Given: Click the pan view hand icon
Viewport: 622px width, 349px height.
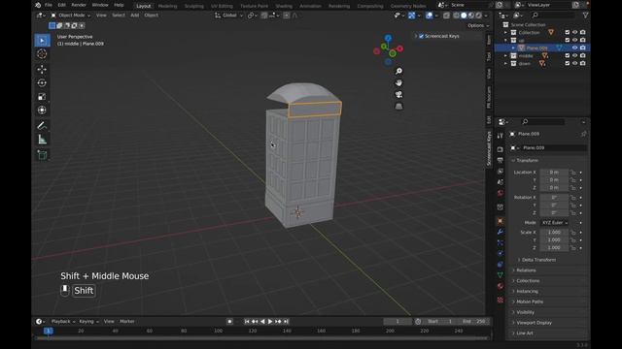Looking at the screenshot, I should [x=398, y=82].
